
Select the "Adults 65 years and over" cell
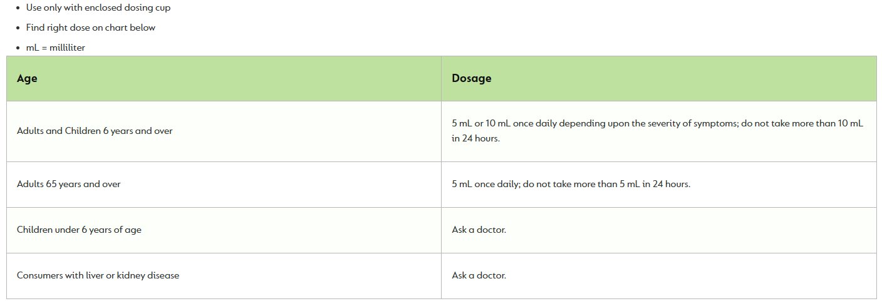224,185
